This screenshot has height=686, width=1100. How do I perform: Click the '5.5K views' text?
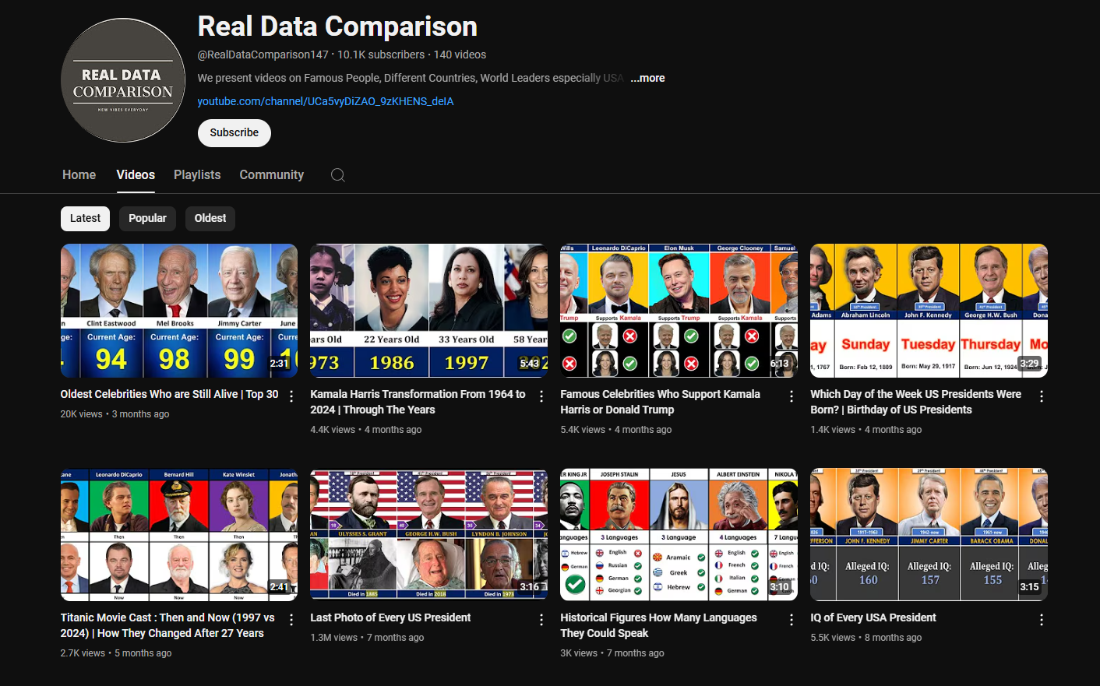(x=833, y=638)
